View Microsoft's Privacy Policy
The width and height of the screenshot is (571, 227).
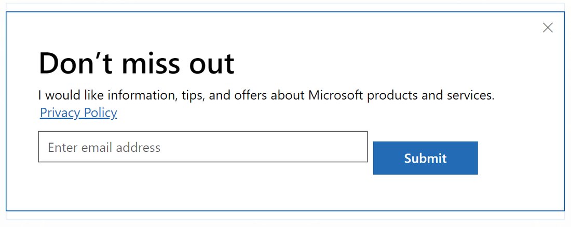(x=78, y=112)
